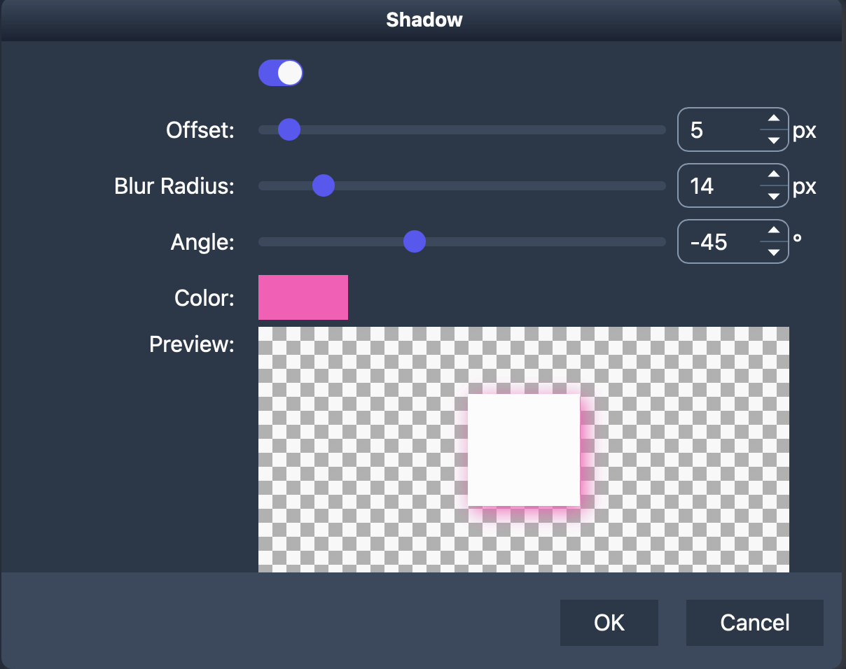Click the Offset decrement arrow
Screen dimensions: 846x669
(x=773, y=139)
